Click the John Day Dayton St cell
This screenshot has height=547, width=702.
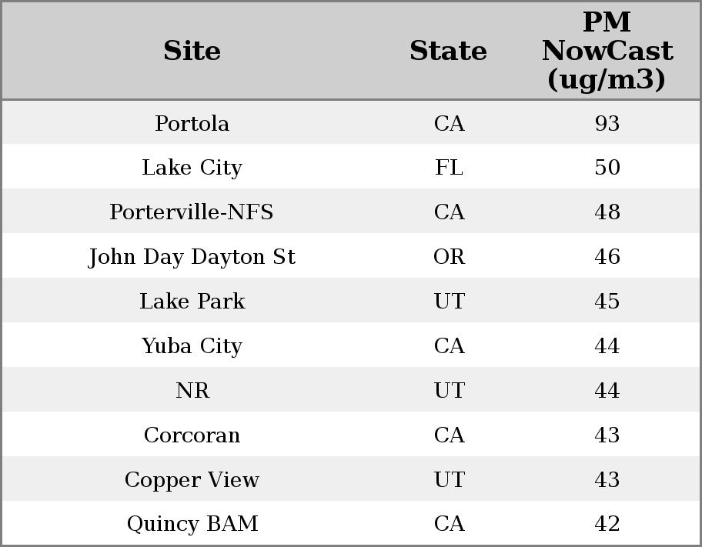coord(192,257)
